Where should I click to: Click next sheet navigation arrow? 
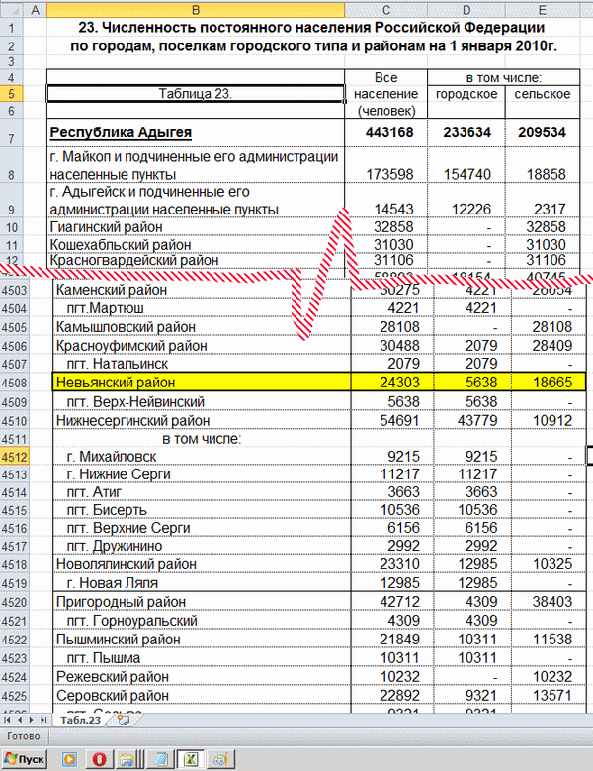31,720
